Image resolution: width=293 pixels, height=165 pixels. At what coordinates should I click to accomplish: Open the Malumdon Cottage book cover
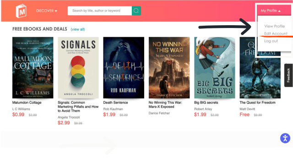tap(33, 67)
